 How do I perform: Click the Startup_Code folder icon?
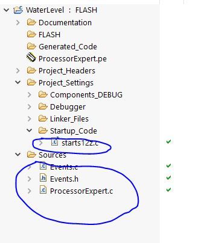click(x=43, y=131)
